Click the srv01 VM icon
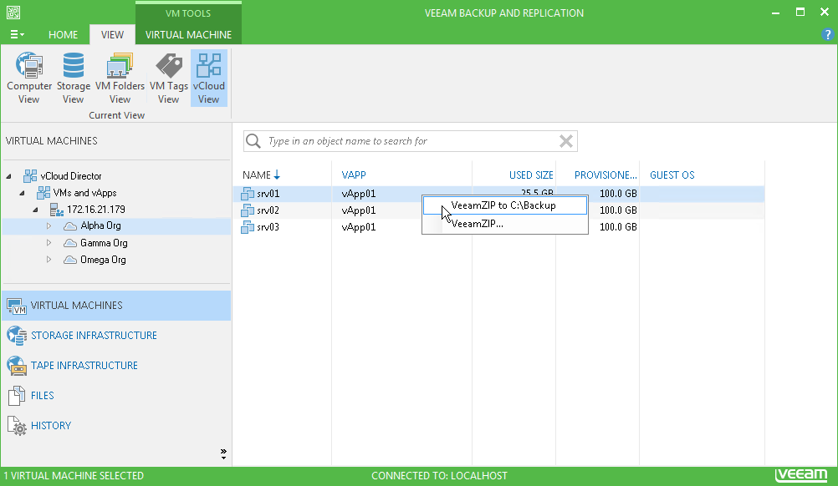This screenshot has height=486, width=838. click(247, 194)
